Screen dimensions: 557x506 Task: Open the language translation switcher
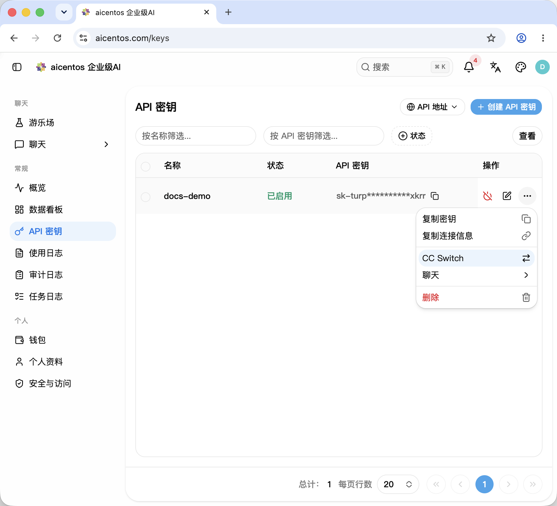coord(495,67)
